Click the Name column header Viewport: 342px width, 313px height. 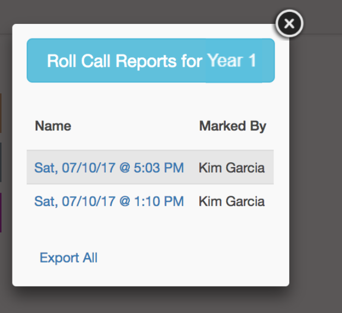pyautogui.click(x=53, y=126)
